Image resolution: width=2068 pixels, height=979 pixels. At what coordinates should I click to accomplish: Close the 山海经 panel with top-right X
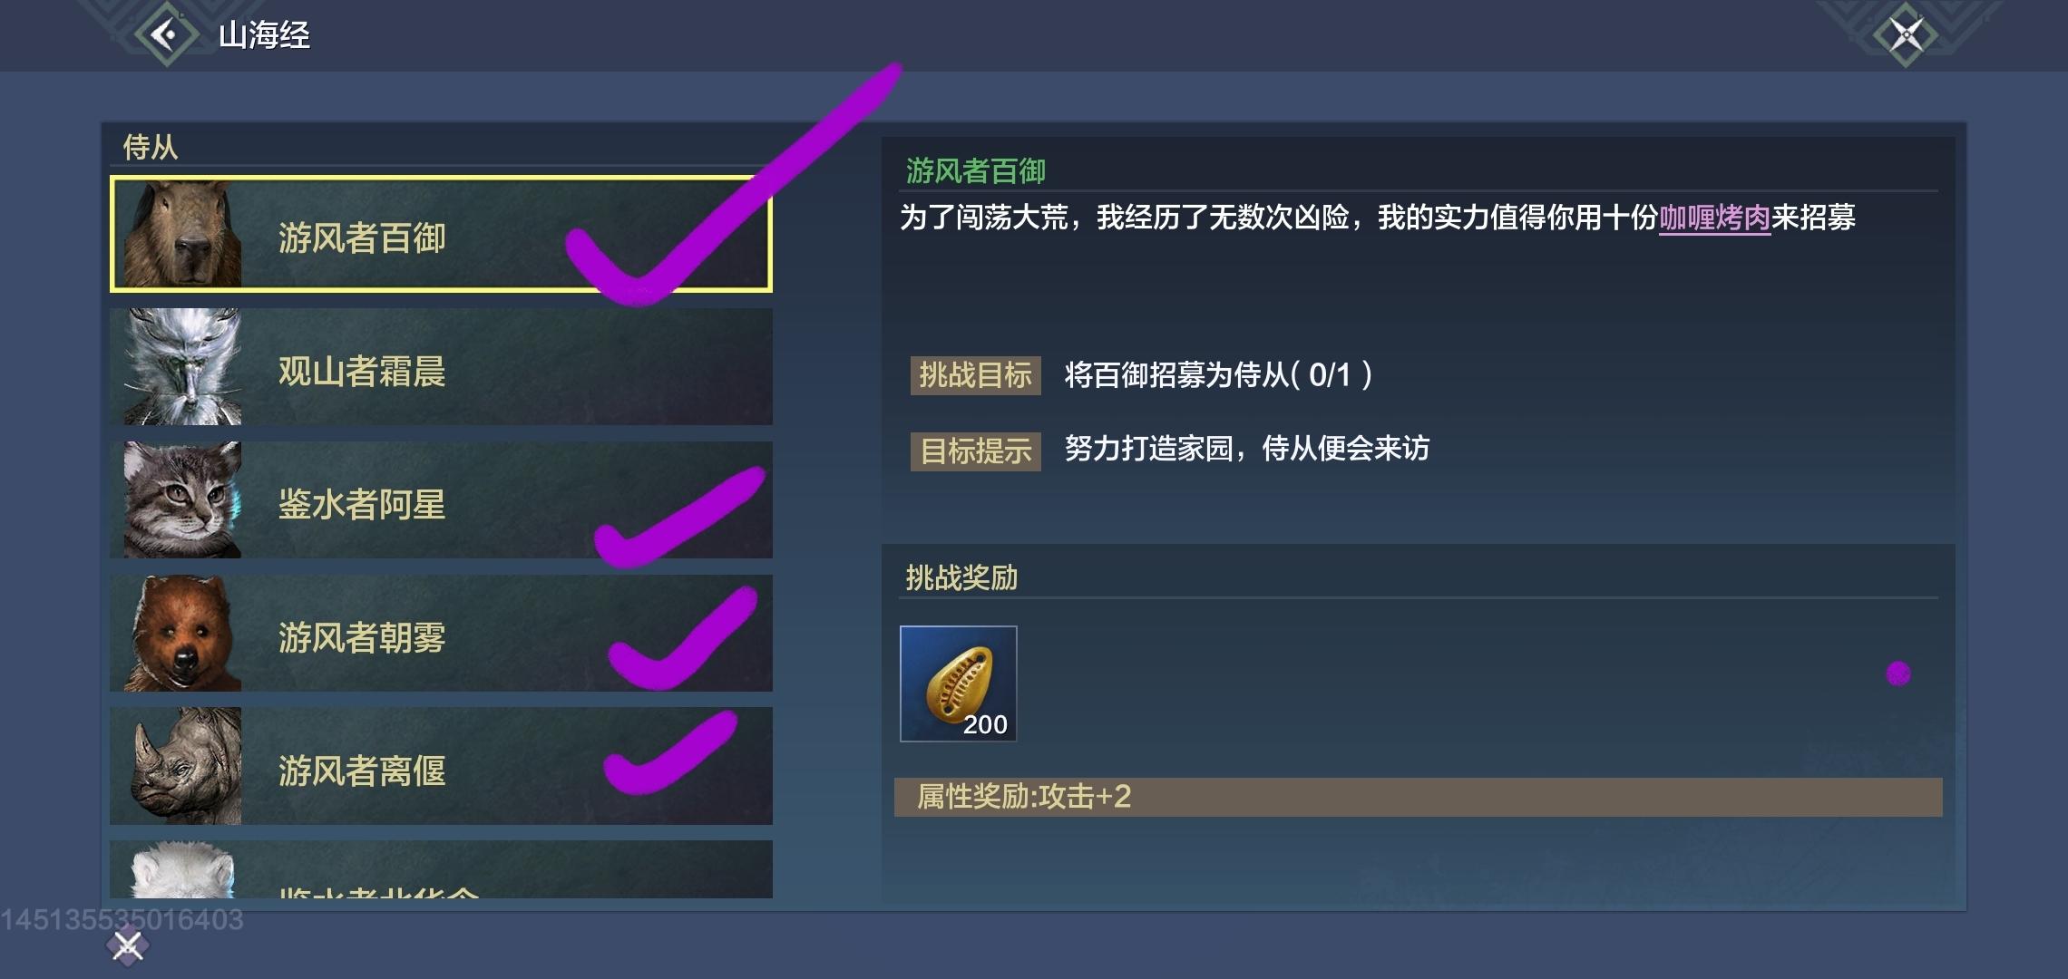click(x=1906, y=35)
